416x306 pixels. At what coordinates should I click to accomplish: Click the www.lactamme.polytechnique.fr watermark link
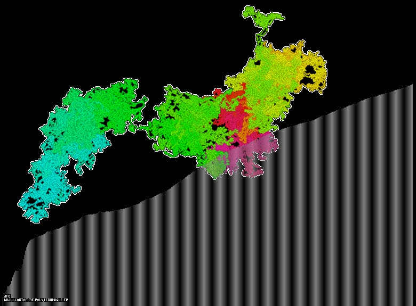[36, 300]
